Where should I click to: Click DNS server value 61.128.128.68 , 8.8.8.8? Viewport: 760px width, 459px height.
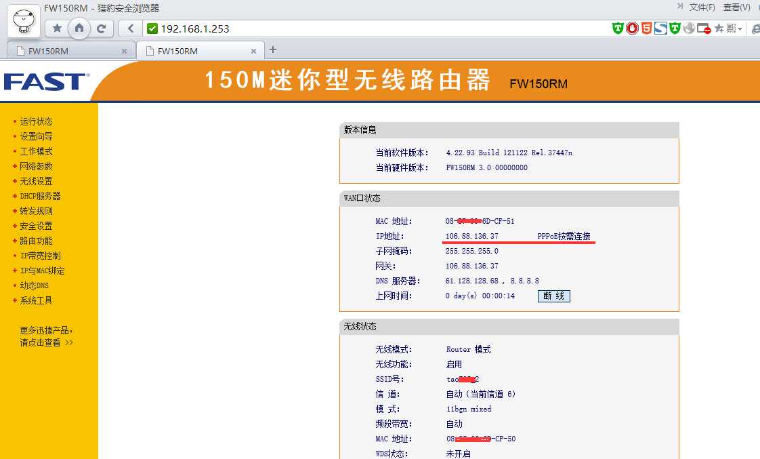click(492, 281)
